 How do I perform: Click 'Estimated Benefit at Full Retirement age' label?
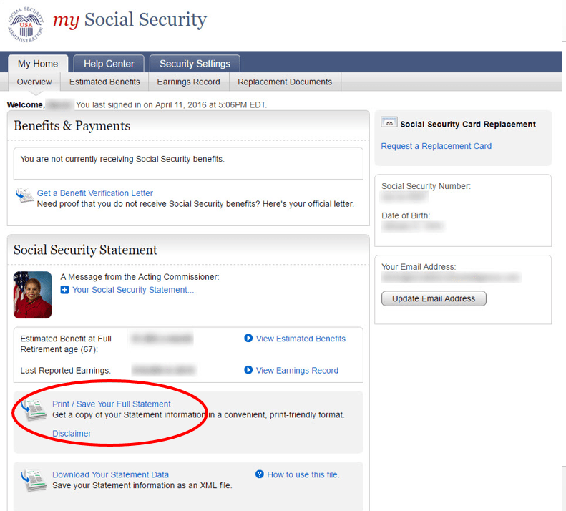(66, 344)
